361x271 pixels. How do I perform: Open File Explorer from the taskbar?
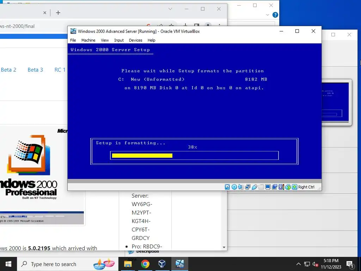tap(128, 264)
